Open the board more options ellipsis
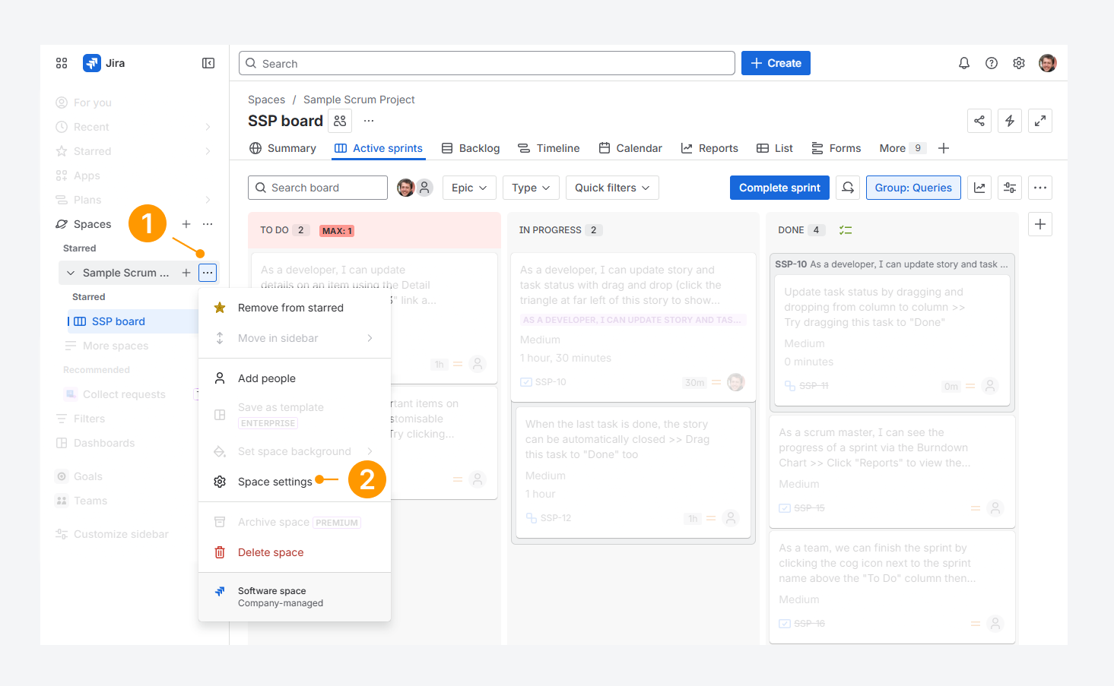This screenshot has width=1114, height=686. 1040,188
